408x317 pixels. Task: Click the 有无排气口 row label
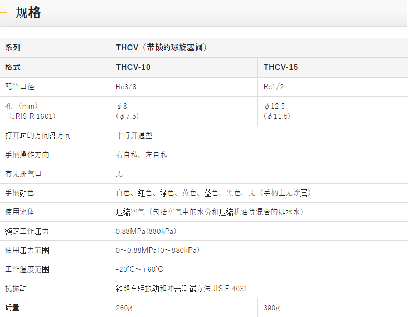tap(23, 174)
